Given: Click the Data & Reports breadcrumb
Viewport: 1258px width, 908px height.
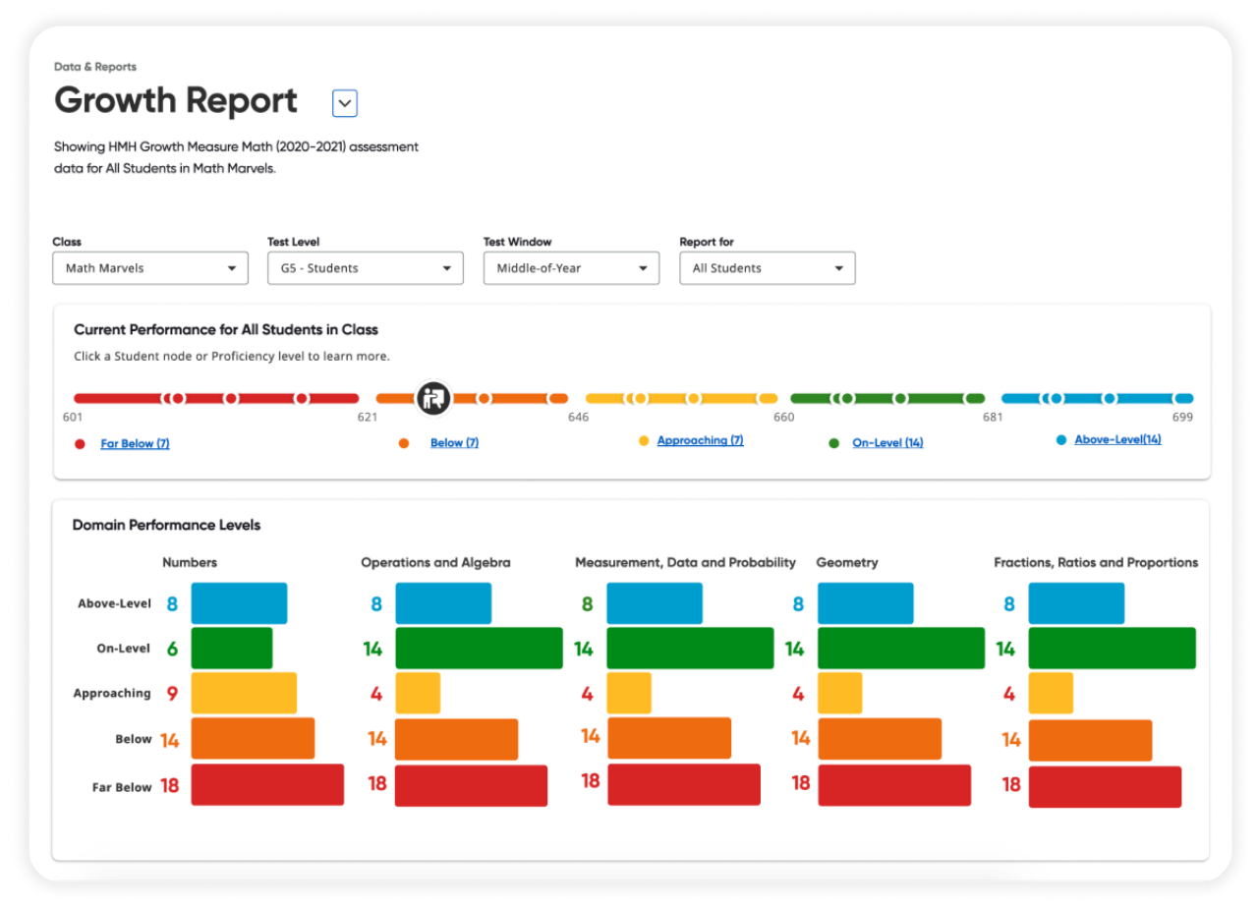Looking at the screenshot, I should (95, 66).
